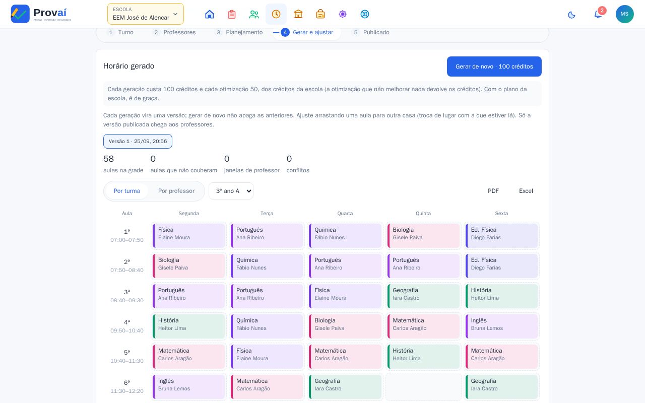Select Monday 2nd period Biologia card
Viewport: 645px width, 403px height.
(189, 266)
